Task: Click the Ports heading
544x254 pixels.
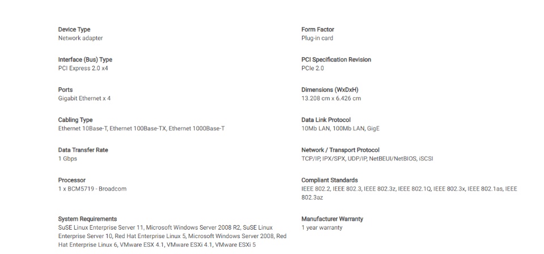Action: [x=65, y=90]
